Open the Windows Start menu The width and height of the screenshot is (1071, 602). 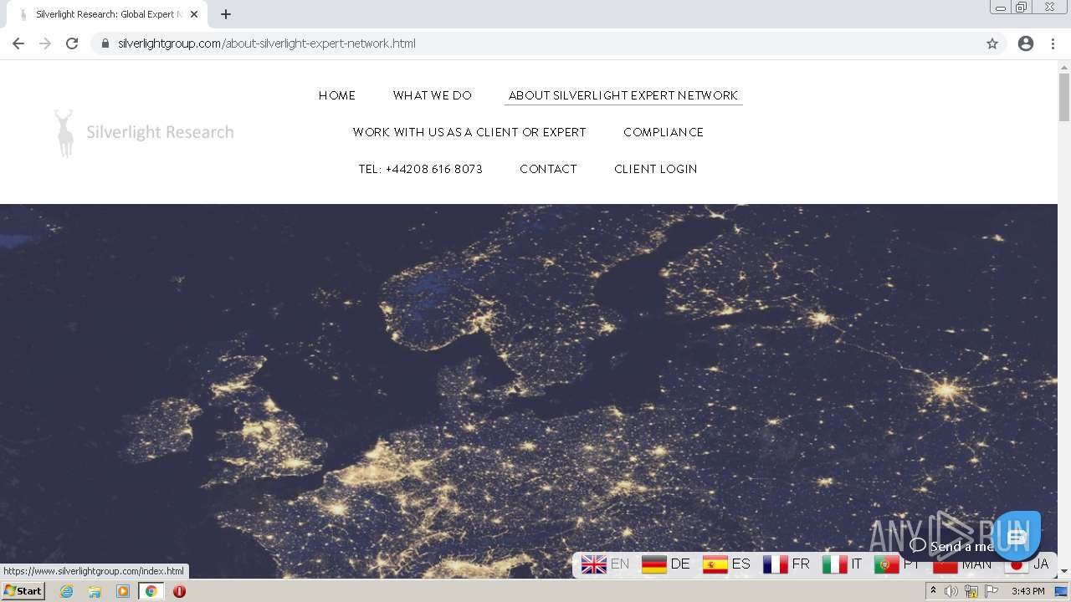[x=23, y=591]
